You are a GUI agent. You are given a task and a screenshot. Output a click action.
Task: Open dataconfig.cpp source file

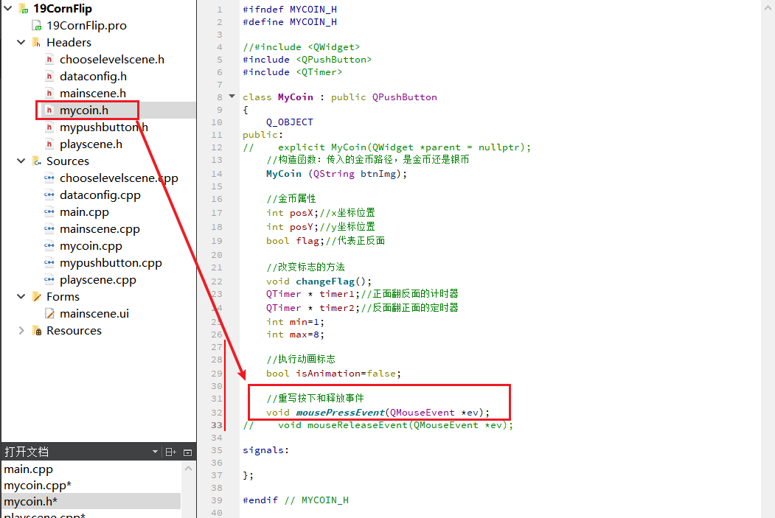100,195
